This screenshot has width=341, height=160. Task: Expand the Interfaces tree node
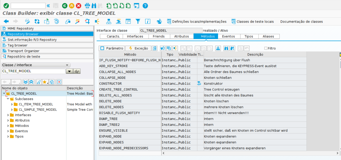(x=8, y=115)
